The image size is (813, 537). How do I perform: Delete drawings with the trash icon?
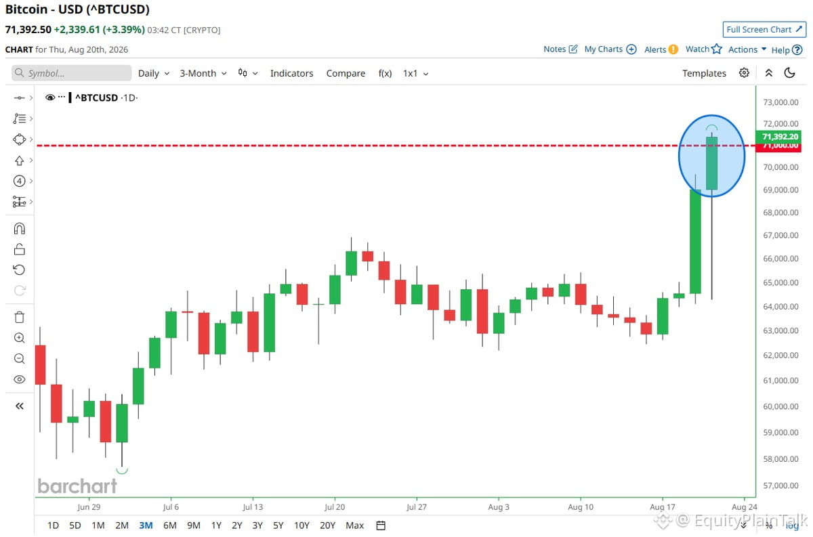19,317
